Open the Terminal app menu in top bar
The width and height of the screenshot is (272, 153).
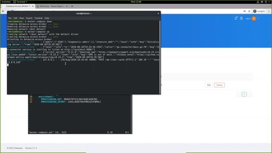click(20, 2)
